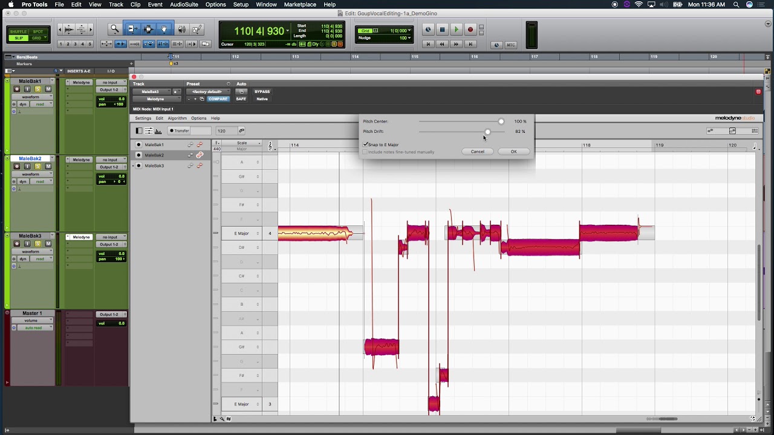Click the Fast Forward transport button
Viewport: 774px width, 435px height.
456,44
